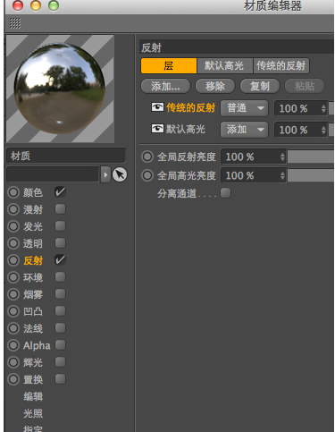This screenshot has width=335, height=432.
Task: Enable the 置换 channel checkbox
Action: point(60,379)
